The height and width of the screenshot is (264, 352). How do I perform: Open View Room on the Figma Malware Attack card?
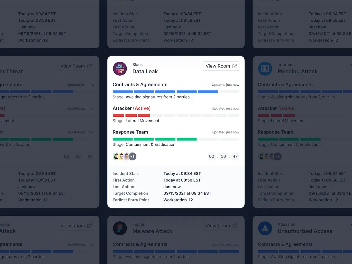(x=221, y=226)
